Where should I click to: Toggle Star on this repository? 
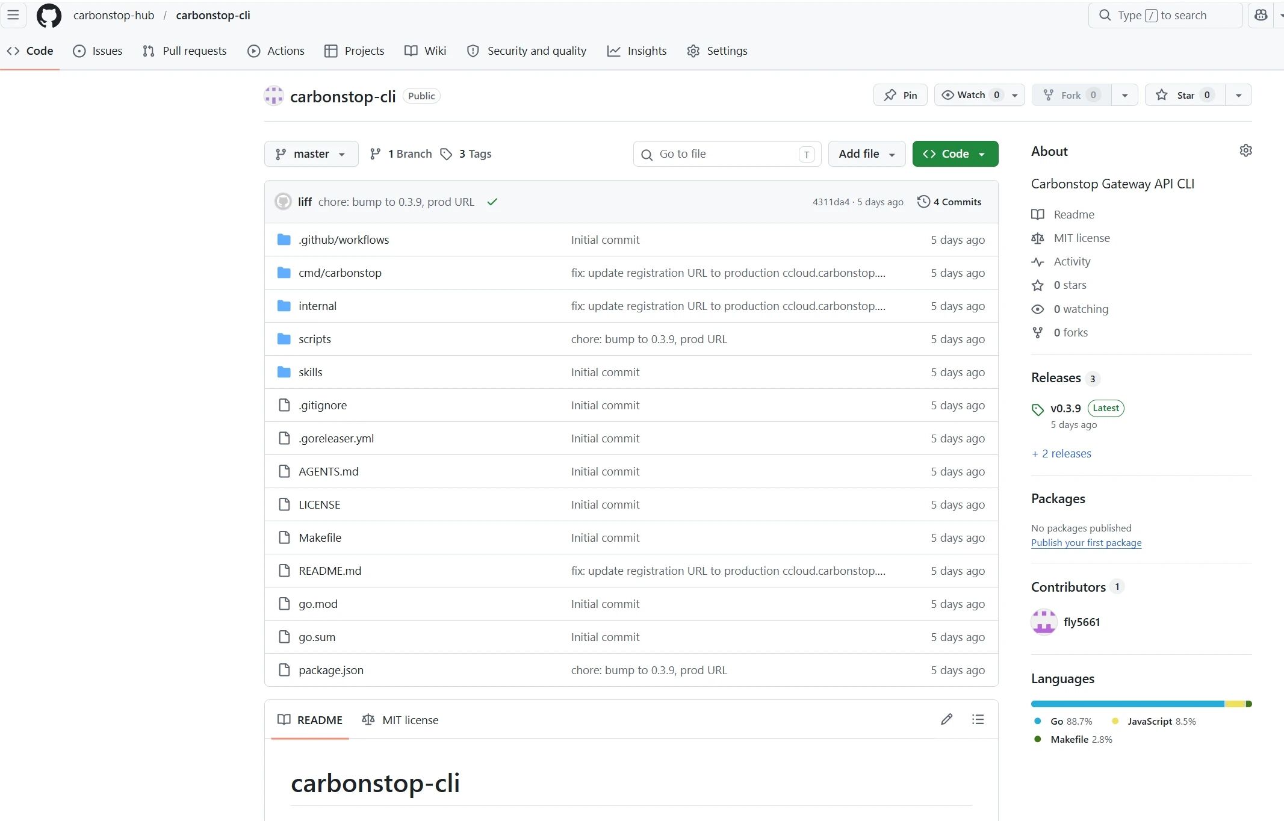[1185, 95]
